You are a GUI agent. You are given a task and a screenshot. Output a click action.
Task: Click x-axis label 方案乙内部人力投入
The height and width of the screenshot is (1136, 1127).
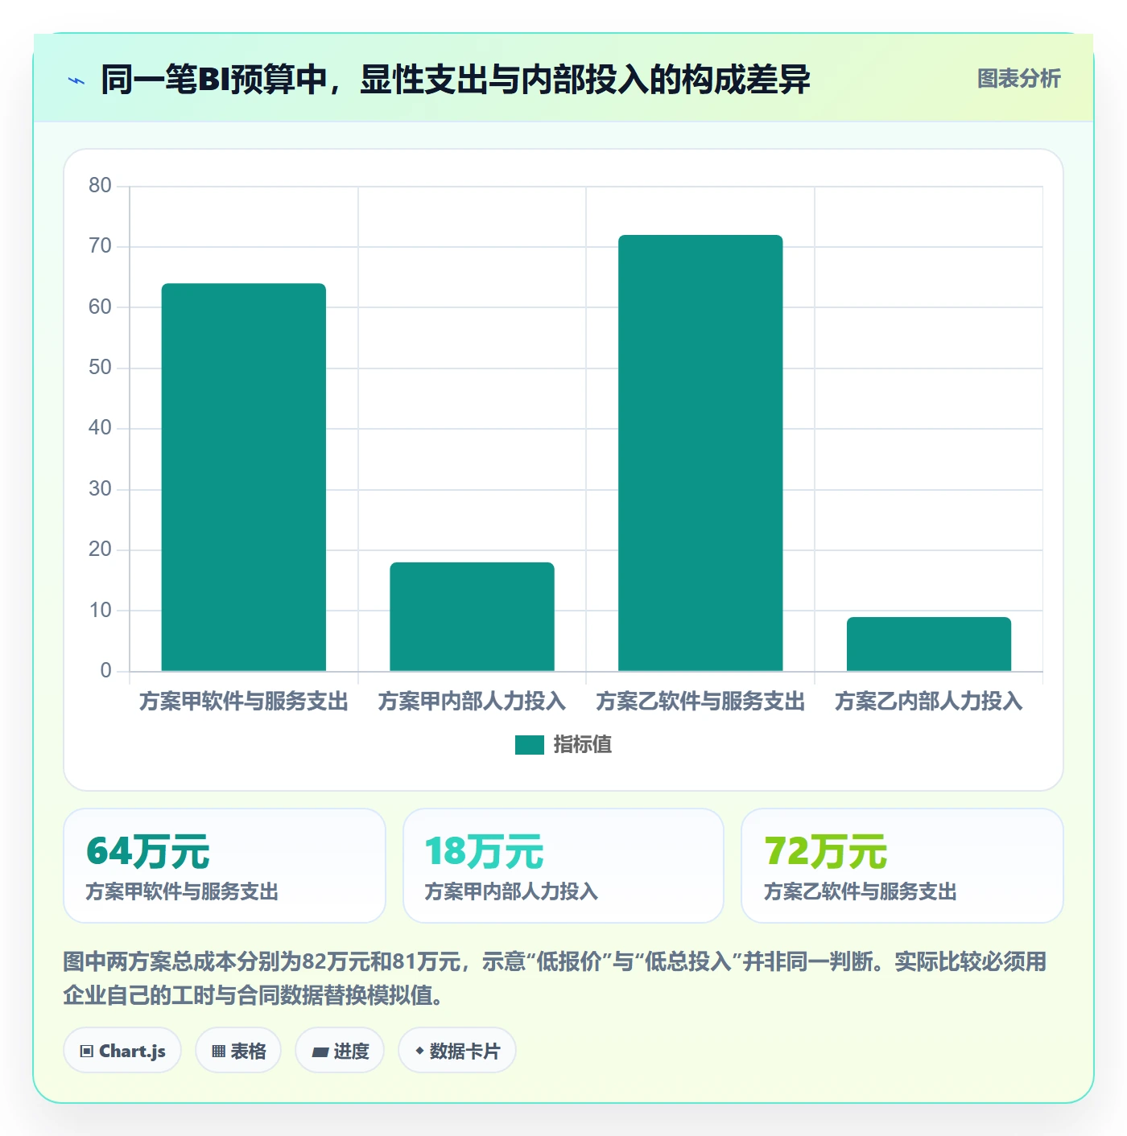click(x=929, y=702)
